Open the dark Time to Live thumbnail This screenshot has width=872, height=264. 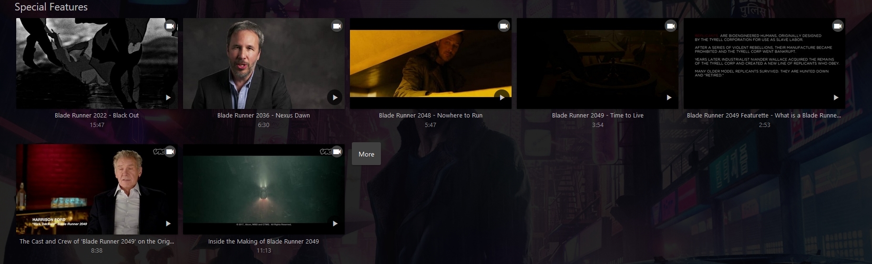[597, 63]
